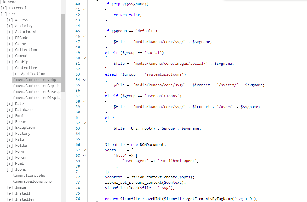Screen dimensions: 307x202
Task: Expand the Config folder
Action: [10, 62]
